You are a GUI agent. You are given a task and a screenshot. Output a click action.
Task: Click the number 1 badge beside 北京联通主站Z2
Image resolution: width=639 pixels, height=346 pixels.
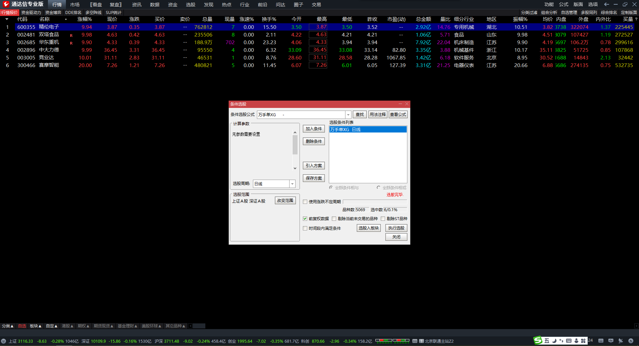[421, 341]
